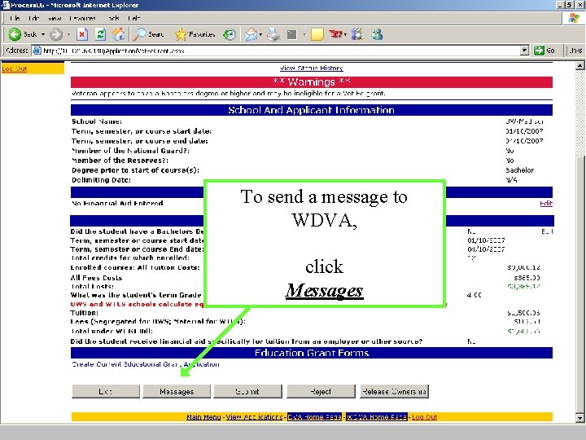Open the address bar dropdown arrow

click(x=525, y=51)
